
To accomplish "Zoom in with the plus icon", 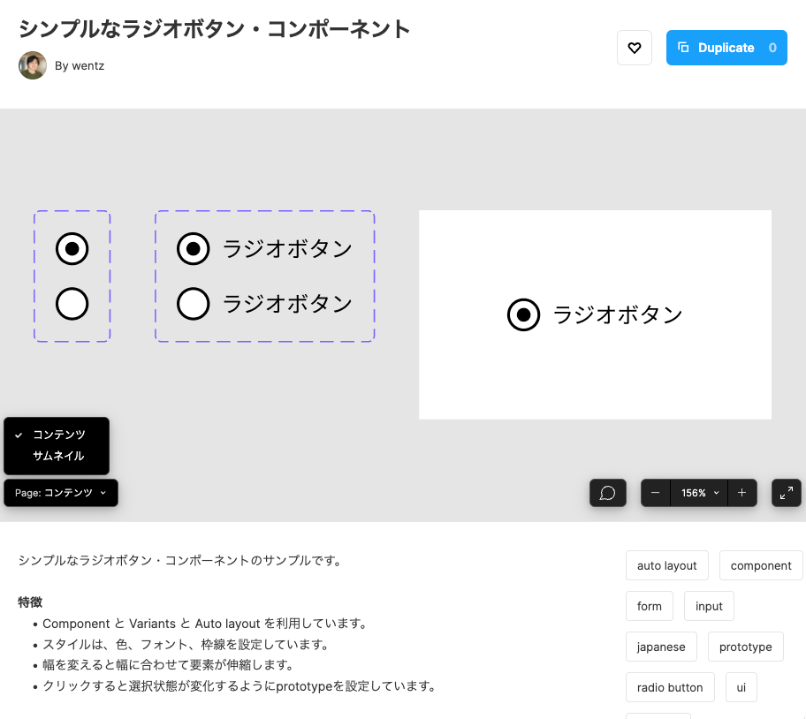I will 741,493.
